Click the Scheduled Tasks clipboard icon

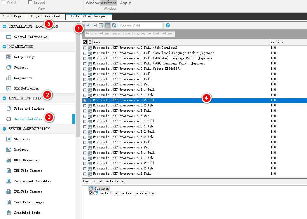coord(9,213)
